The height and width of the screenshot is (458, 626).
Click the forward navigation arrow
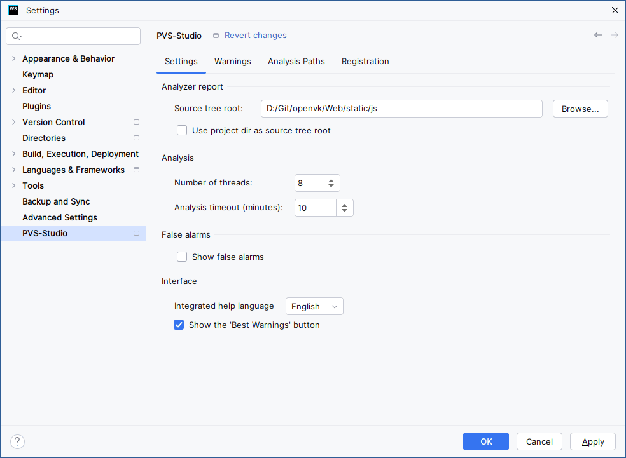[614, 35]
